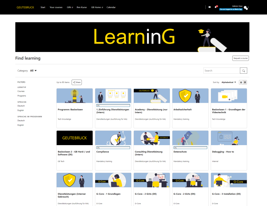Open the GIN external link
The height and width of the screenshot is (206, 267).
click(70, 7)
